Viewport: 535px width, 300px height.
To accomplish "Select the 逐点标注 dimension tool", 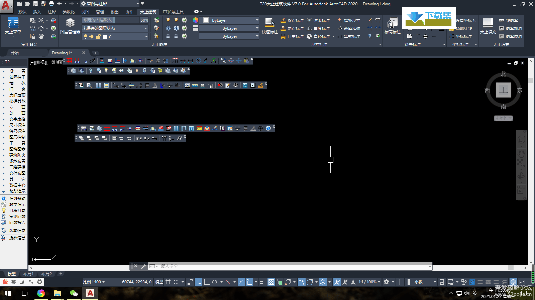I will (292, 20).
